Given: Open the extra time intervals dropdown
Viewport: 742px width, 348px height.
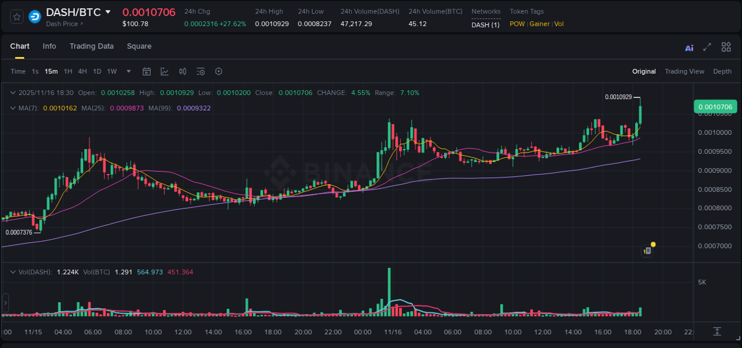Looking at the screenshot, I should 128,71.
